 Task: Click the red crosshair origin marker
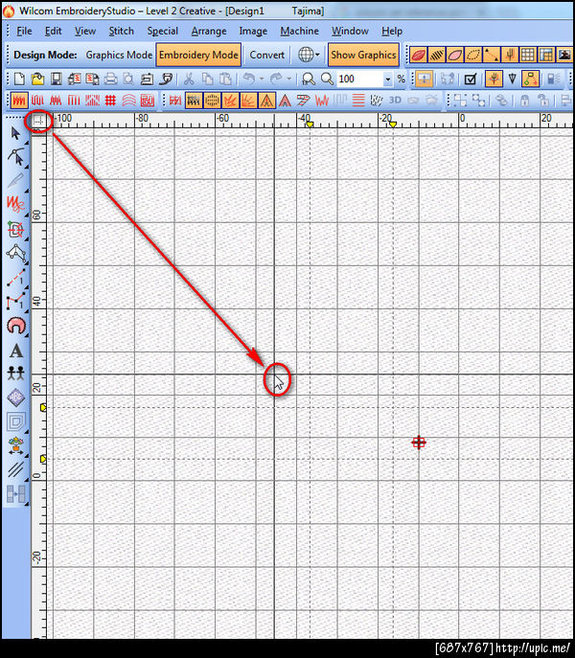click(419, 442)
